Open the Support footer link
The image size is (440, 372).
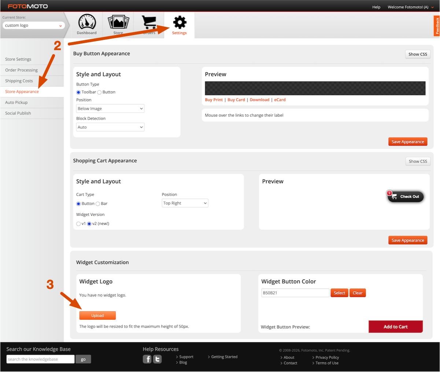coord(186,357)
